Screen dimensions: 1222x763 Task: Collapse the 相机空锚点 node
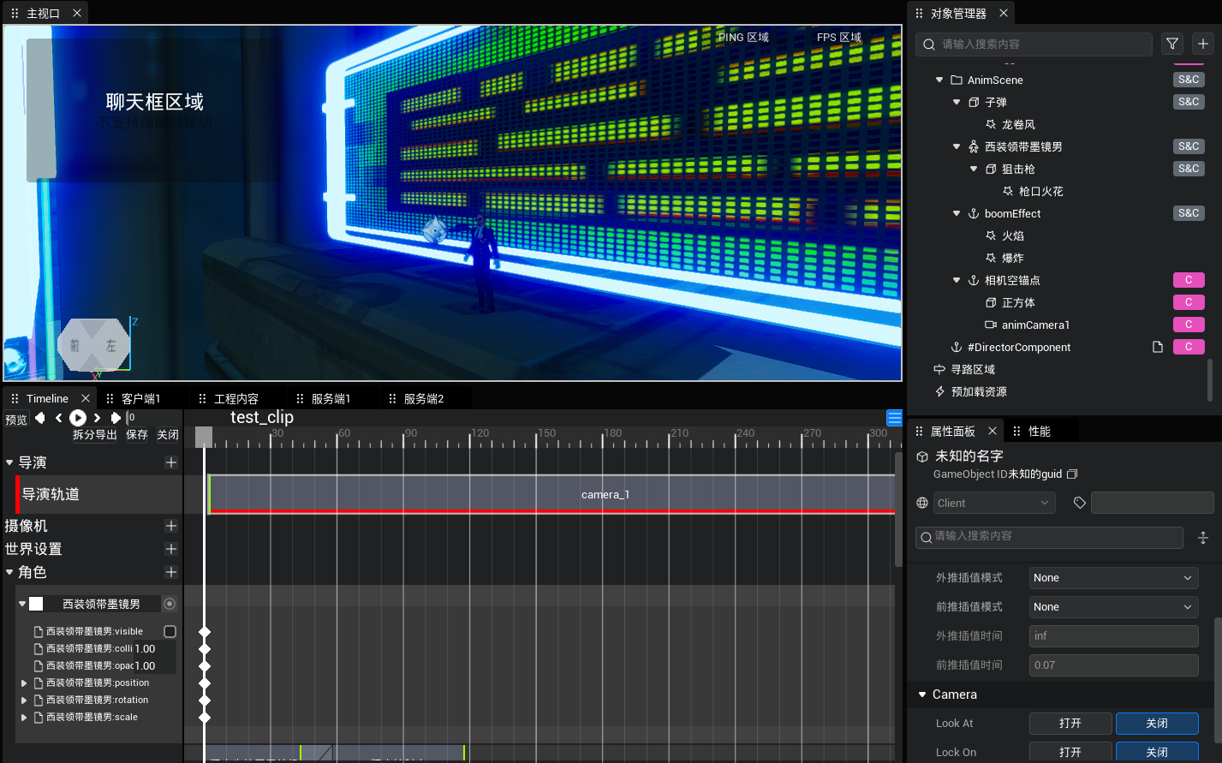(x=957, y=280)
